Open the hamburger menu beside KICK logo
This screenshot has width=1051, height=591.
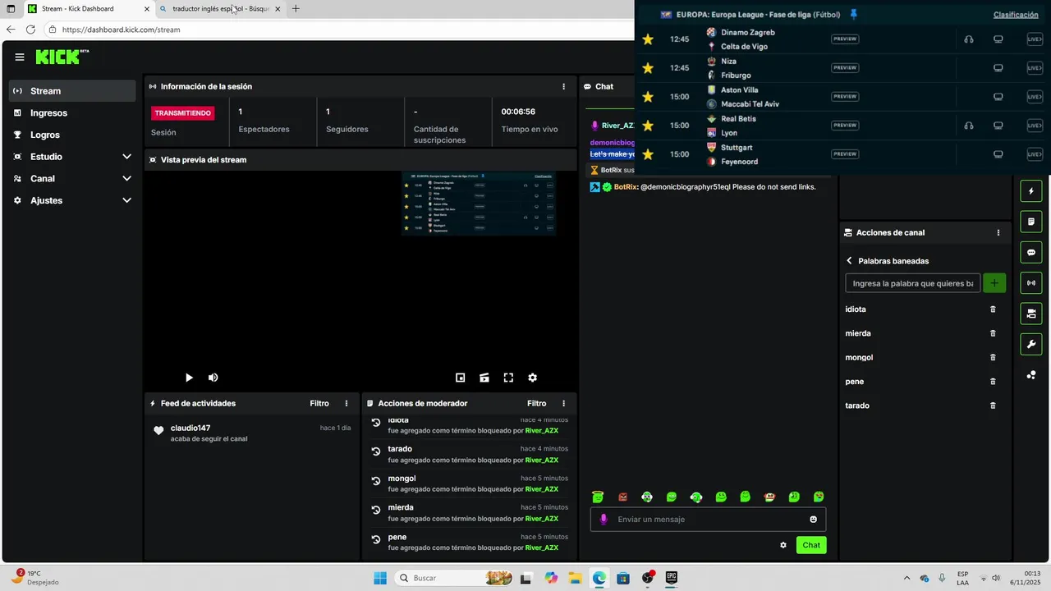(x=20, y=57)
